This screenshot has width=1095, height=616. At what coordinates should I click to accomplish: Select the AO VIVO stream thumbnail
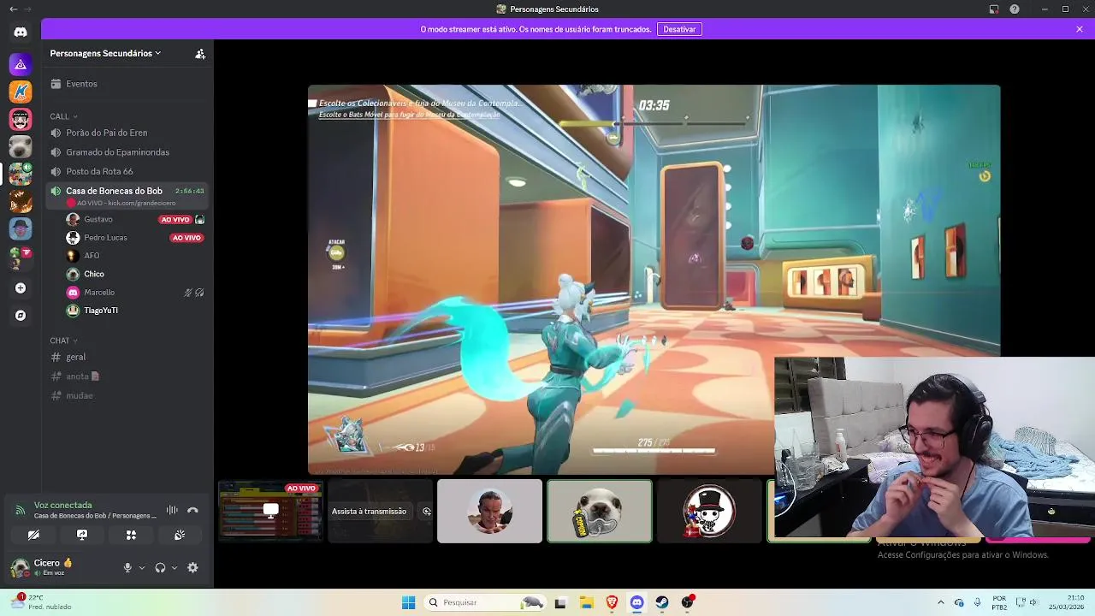point(270,511)
